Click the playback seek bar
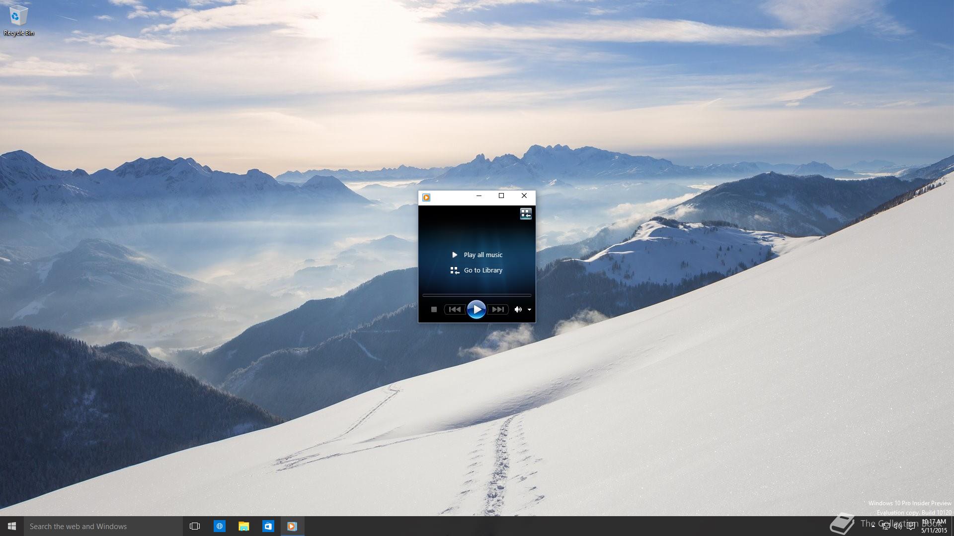Viewport: 954px width, 536px height. pyautogui.click(x=477, y=295)
